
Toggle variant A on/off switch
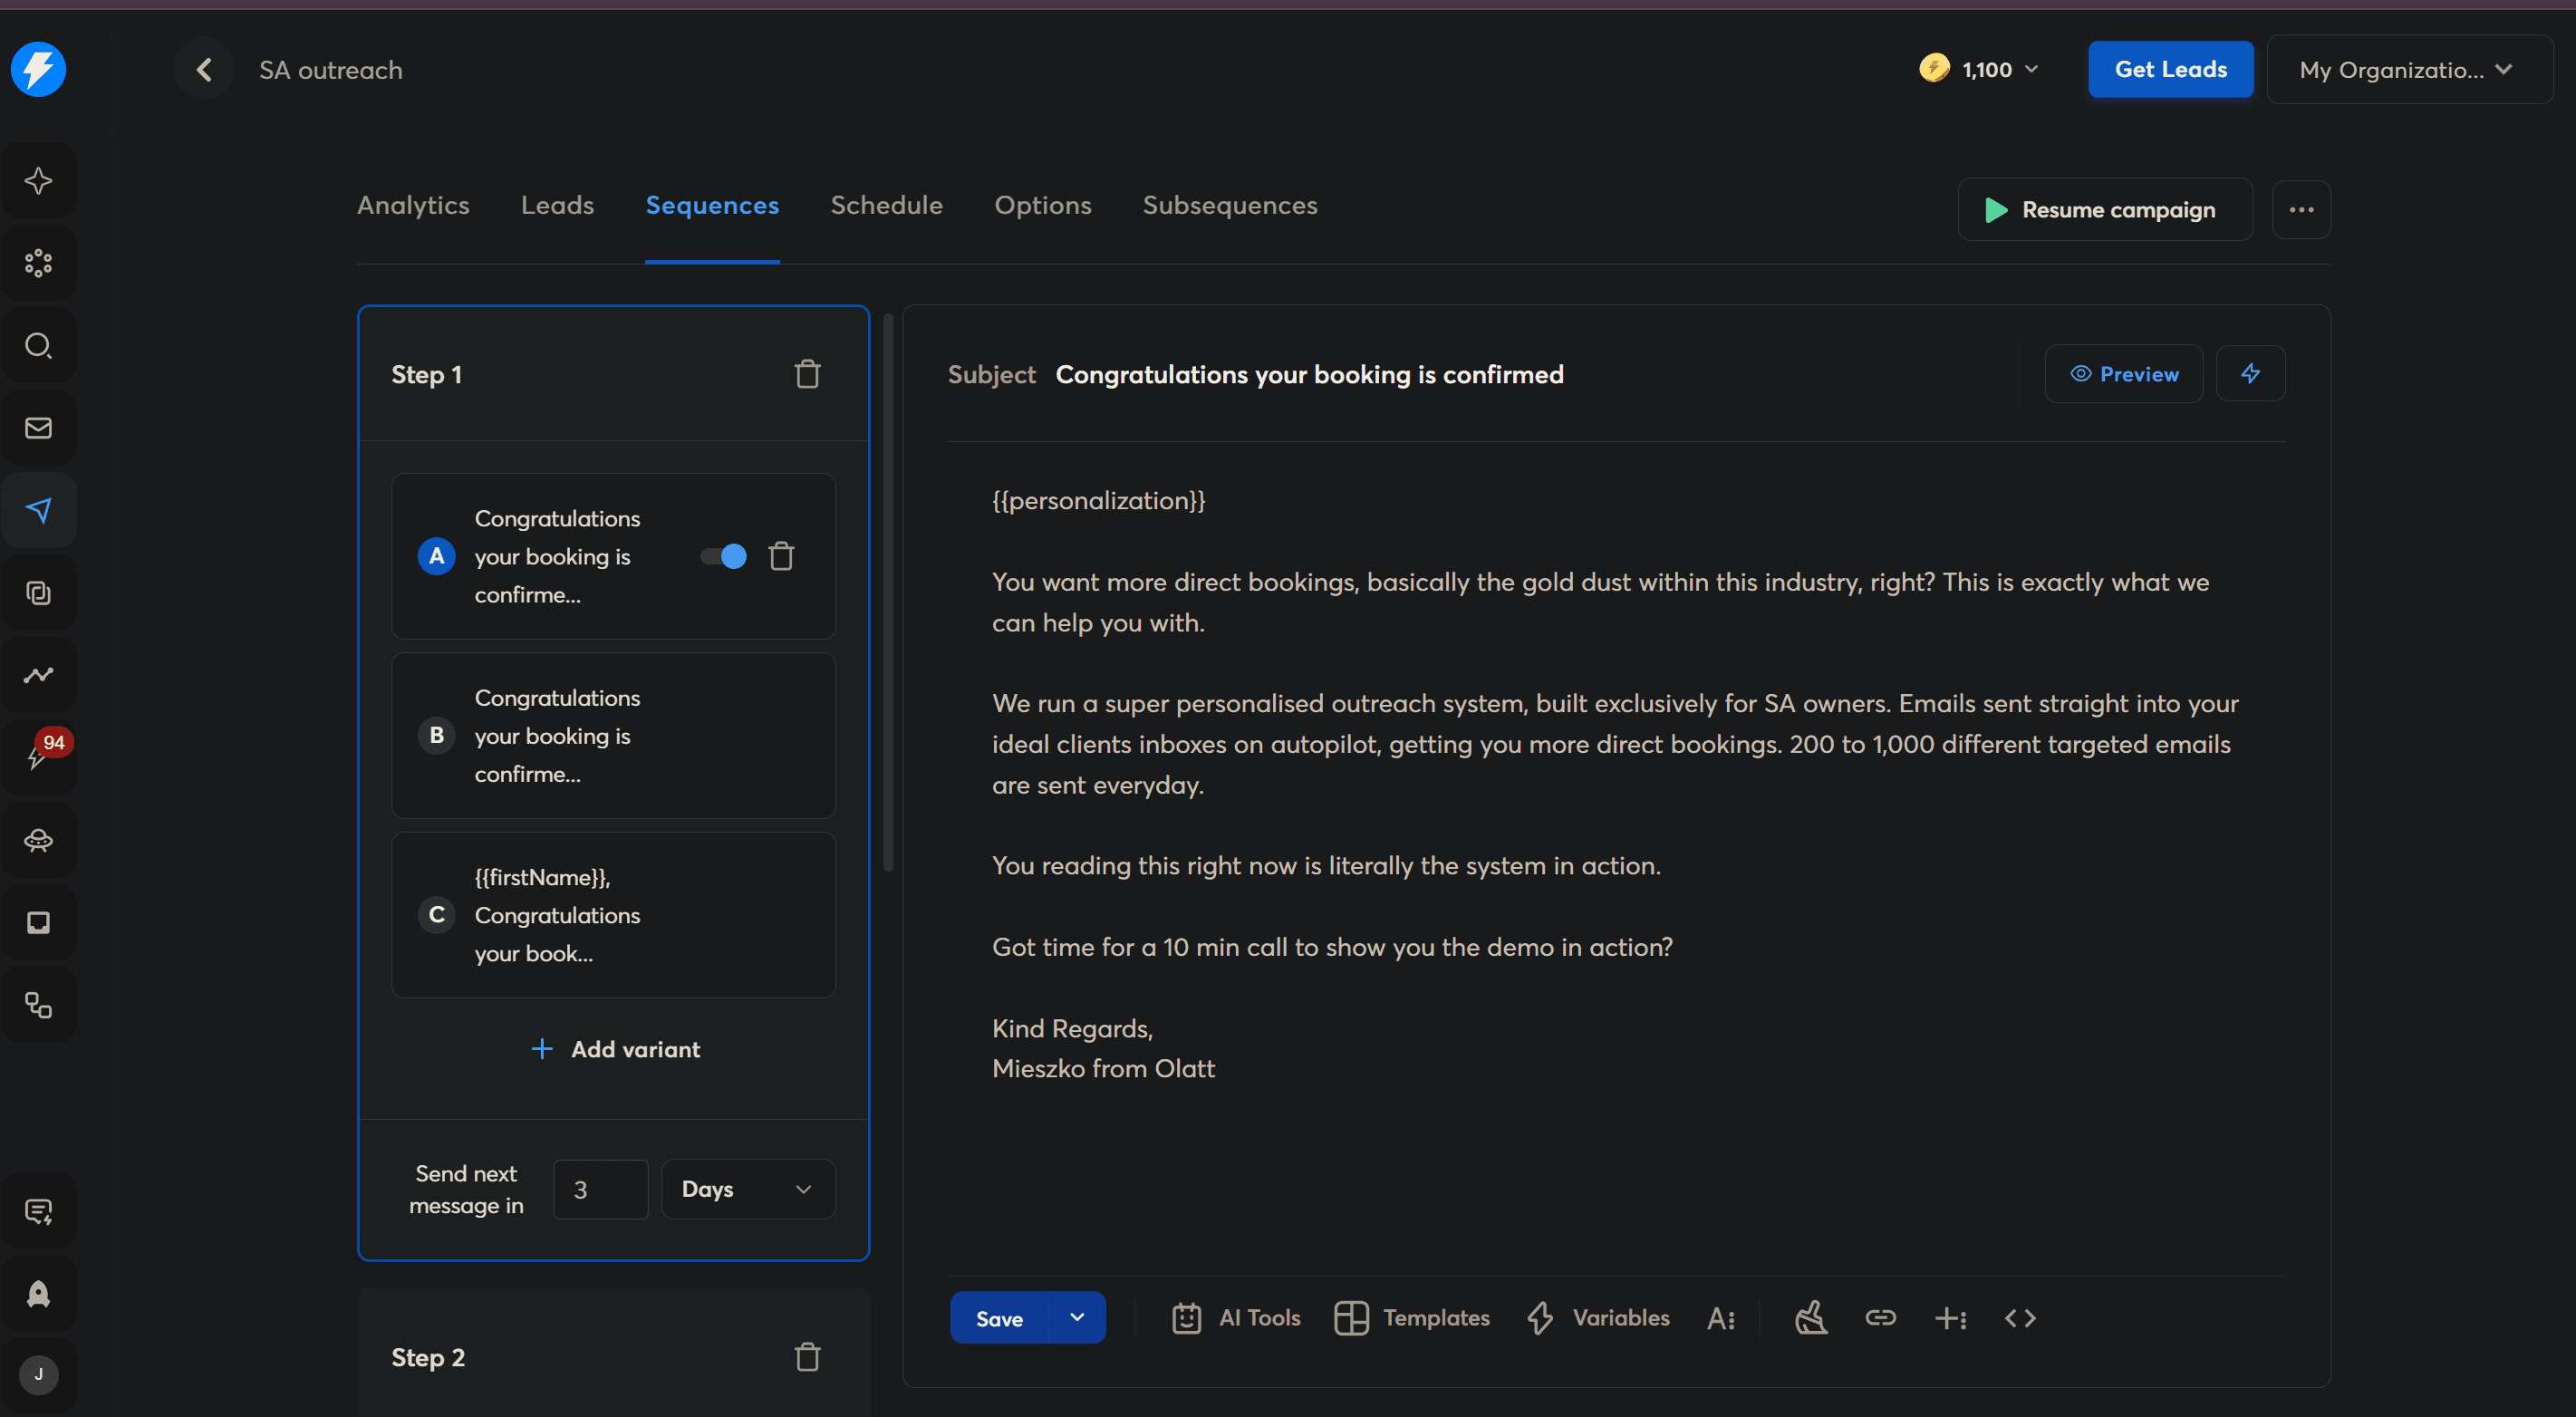(x=723, y=556)
